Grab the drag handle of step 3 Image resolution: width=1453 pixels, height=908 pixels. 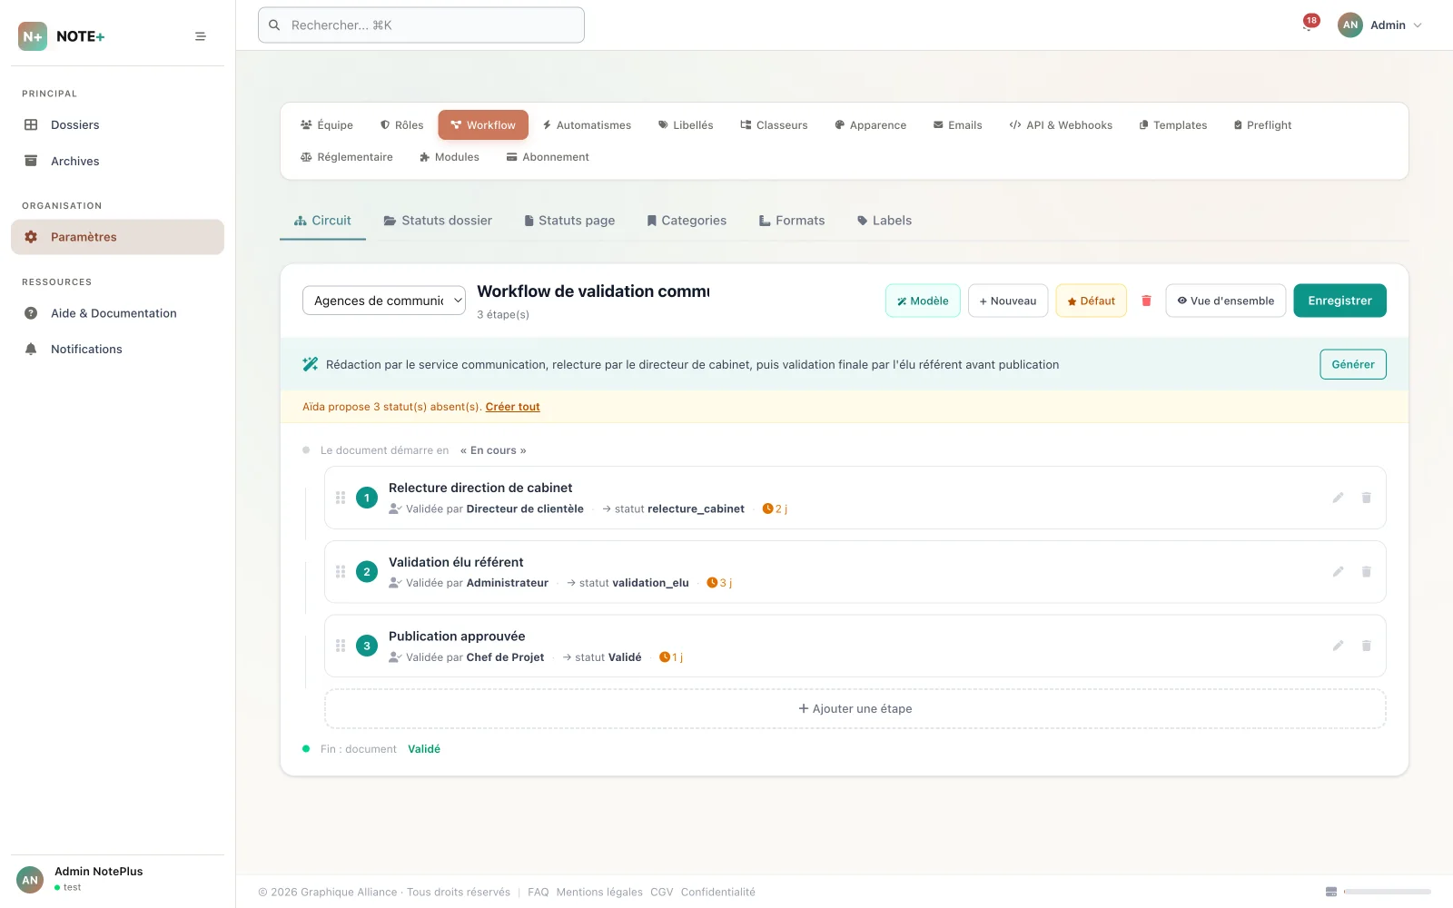click(x=341, y=646)
